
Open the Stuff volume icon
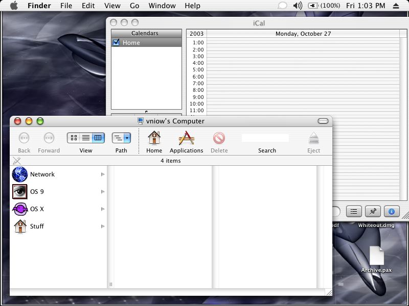20,226
